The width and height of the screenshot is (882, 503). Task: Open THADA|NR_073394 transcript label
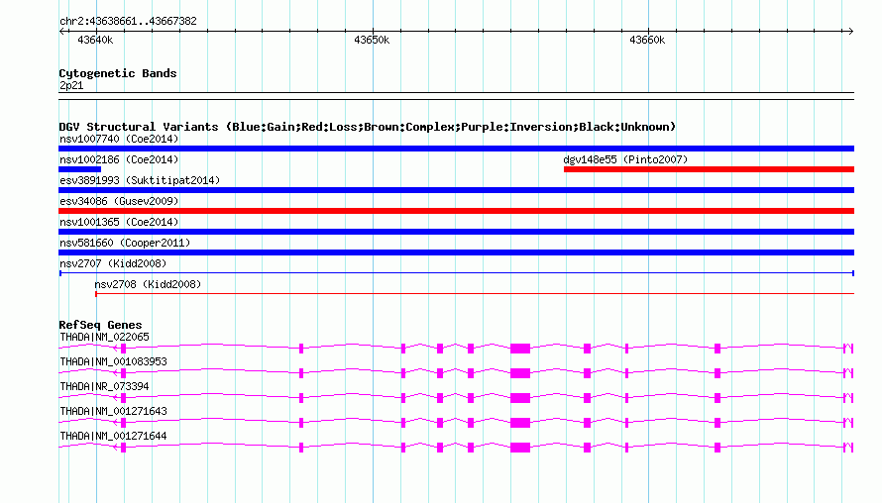105,387
